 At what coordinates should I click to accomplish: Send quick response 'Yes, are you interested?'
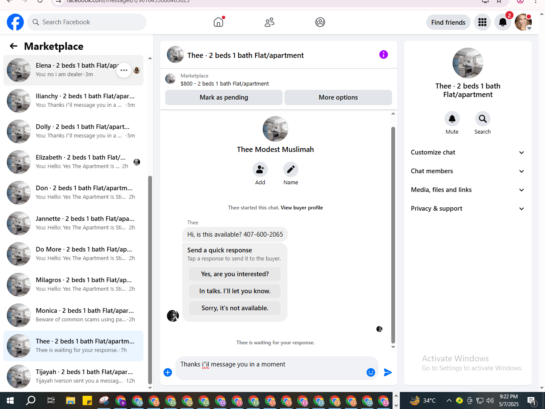click(x=235, y=274)
